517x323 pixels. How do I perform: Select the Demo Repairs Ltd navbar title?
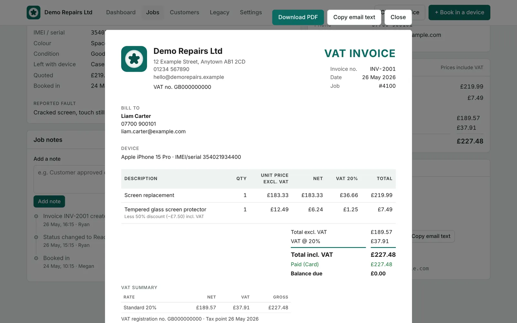point(68,12)
